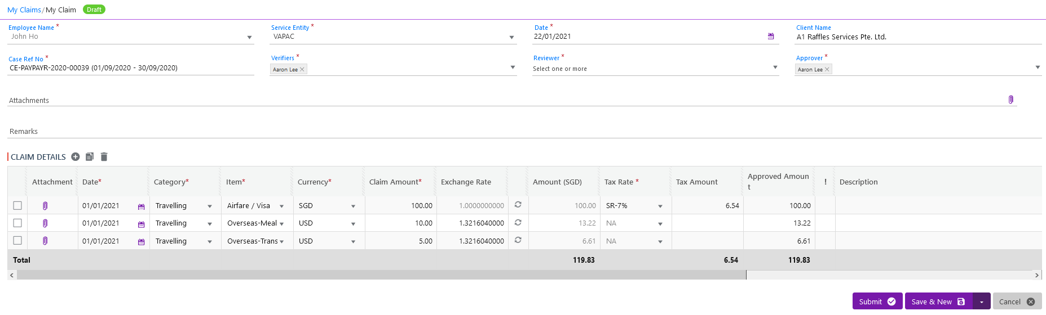
Task: Click the Attachments paperclip icon in header
Action: click(x=1010, y=100)
